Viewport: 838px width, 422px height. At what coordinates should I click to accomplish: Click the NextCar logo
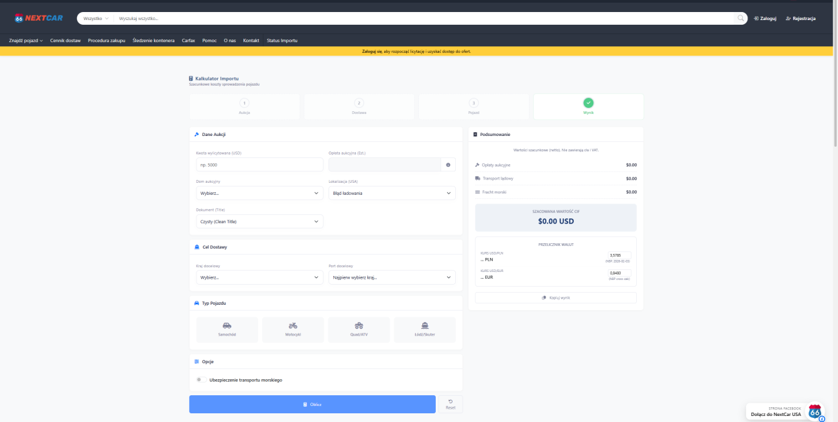(38, 18)
